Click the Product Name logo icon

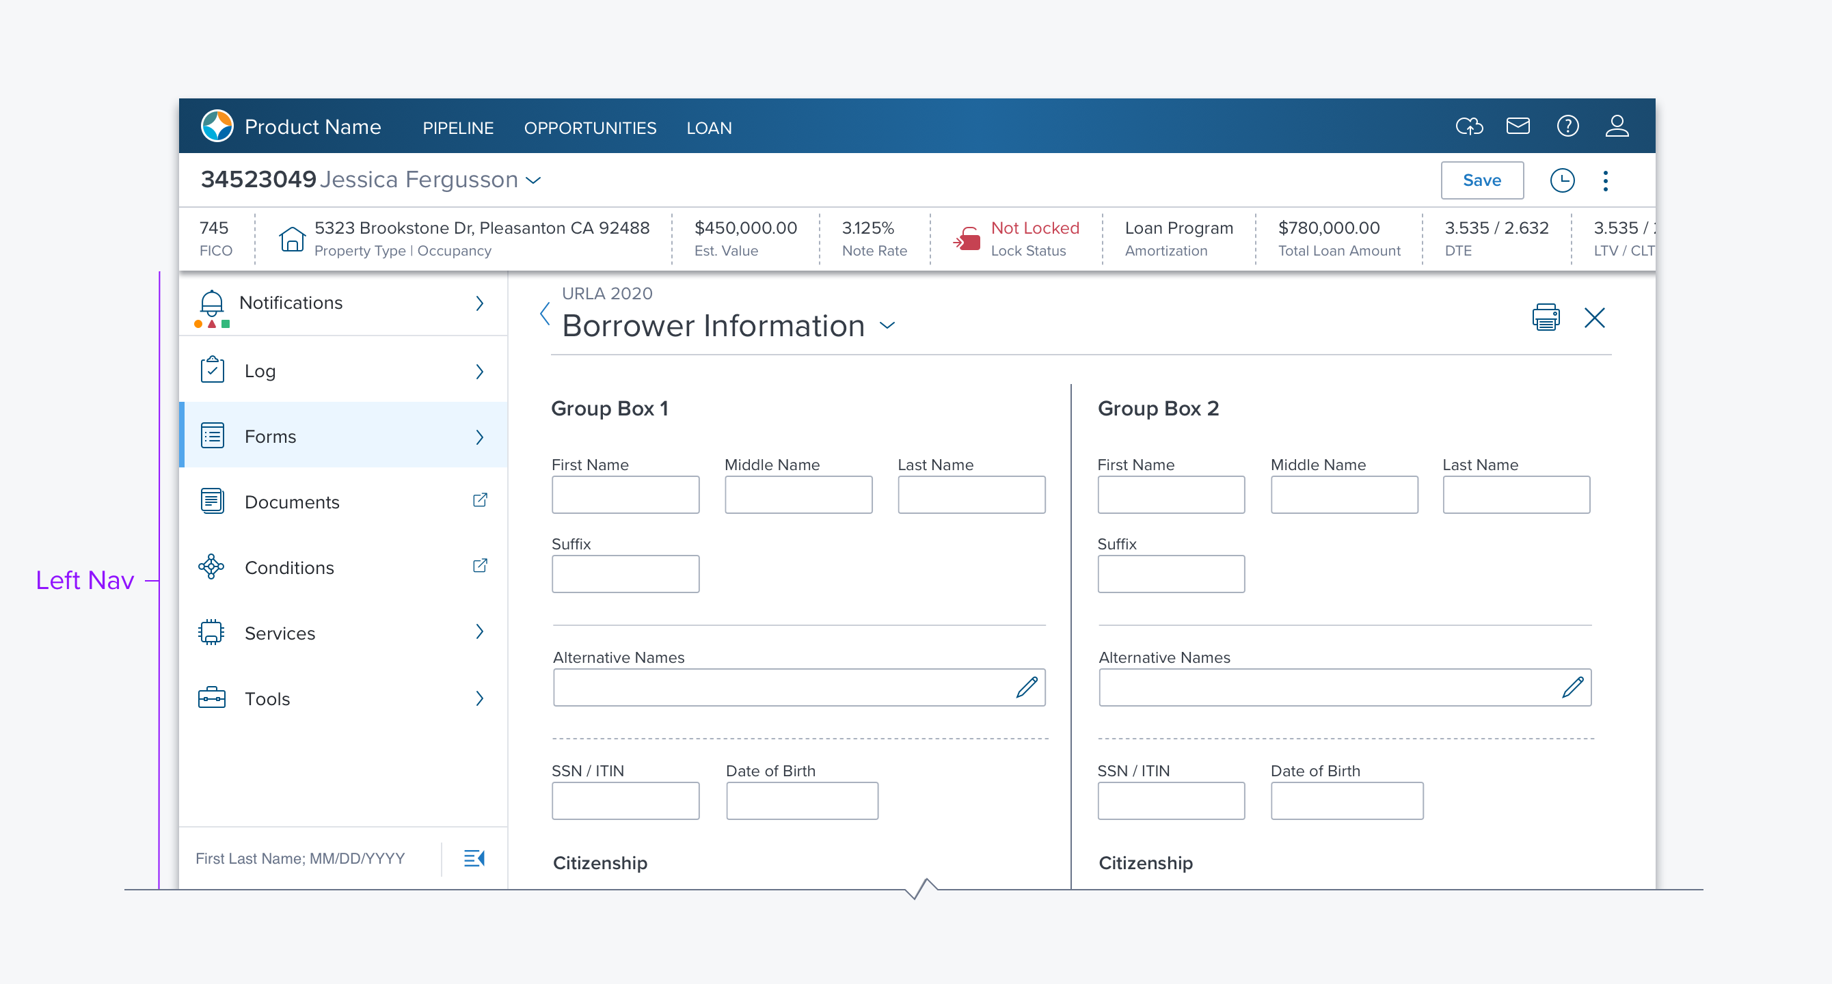pyautogui.click(x=217, y=126)
